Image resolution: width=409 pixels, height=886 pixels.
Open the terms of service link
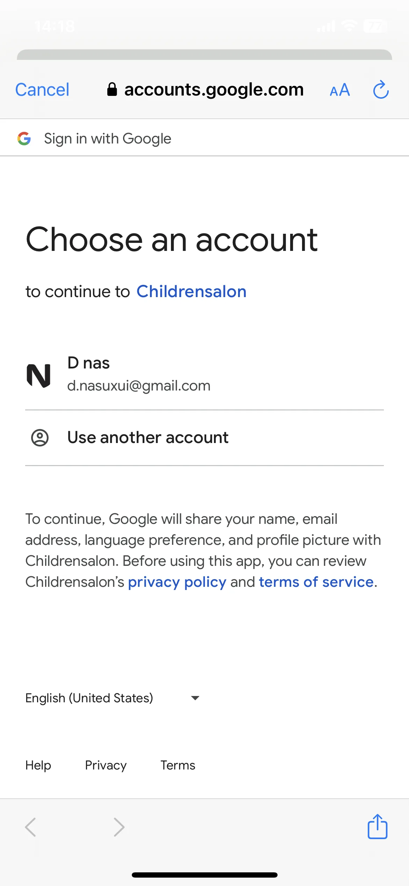point(316,582)
